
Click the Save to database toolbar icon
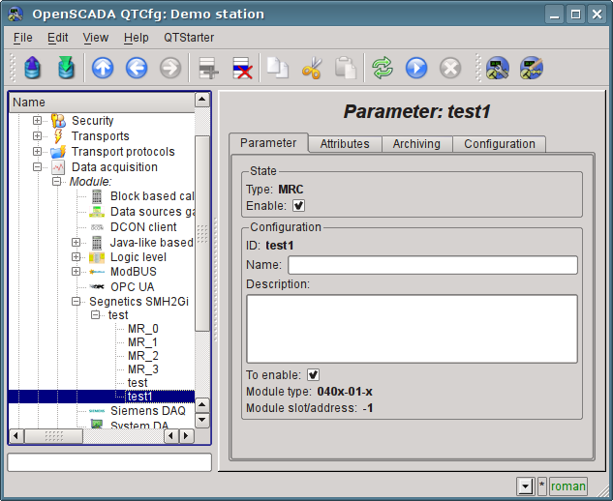point(65,68)
